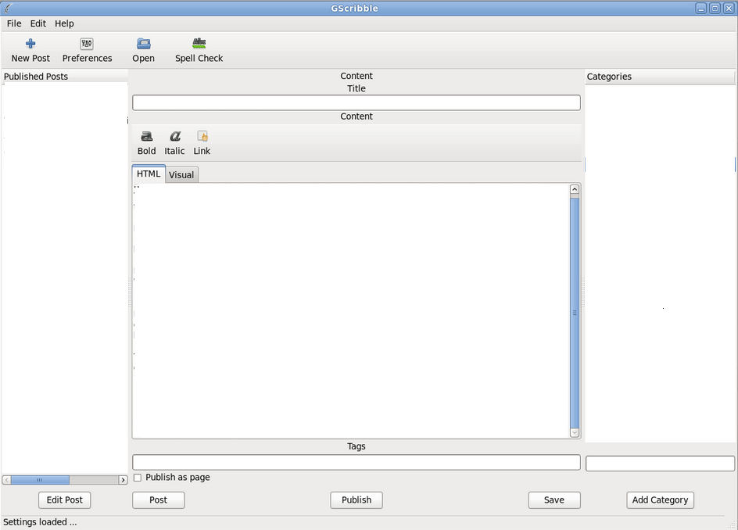
Task: Run Spell Check from the toolbar
Action: [199, 50]
